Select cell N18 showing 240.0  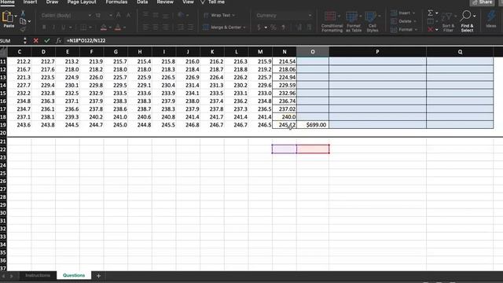[x=285, y=117]
